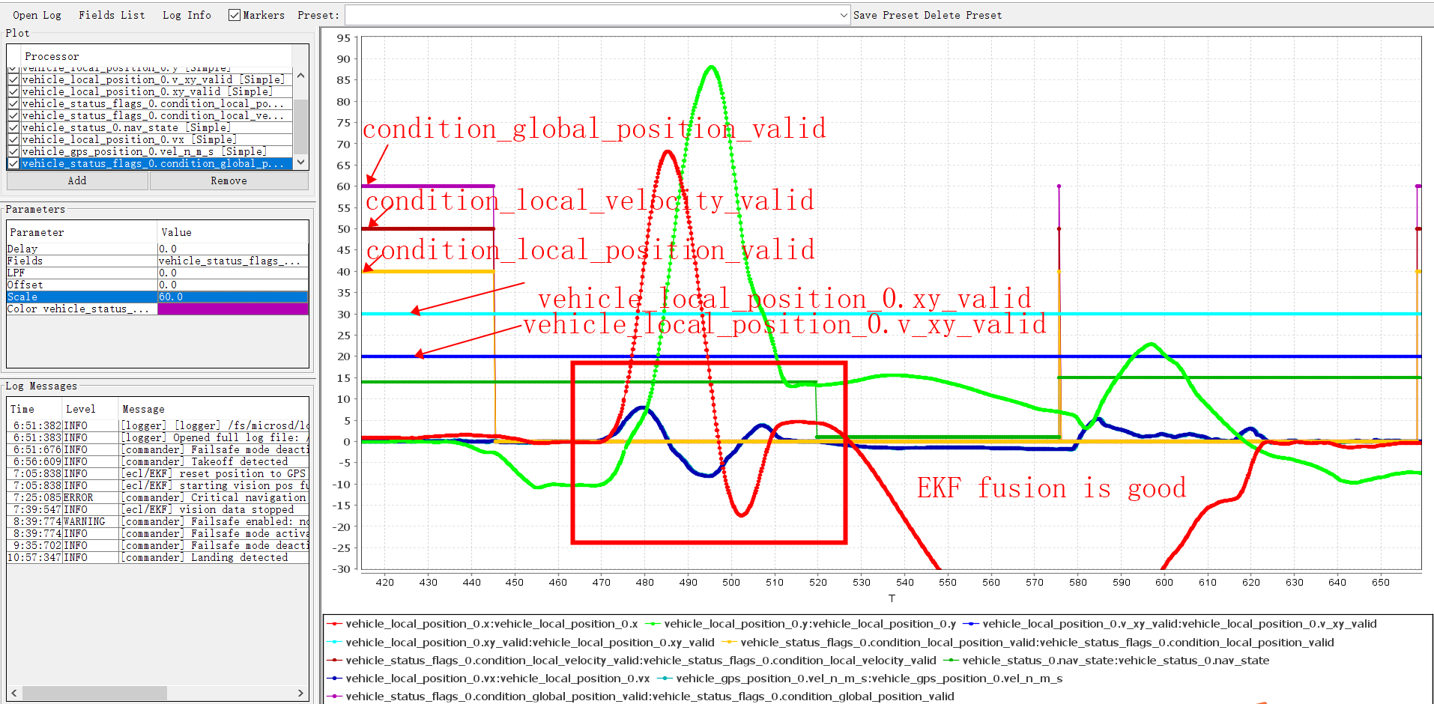Uncheck vehicle_local_position_0.vx field
Image resolution: width=1434 pixels, height=704 pixels.
[x=13, y=139]
